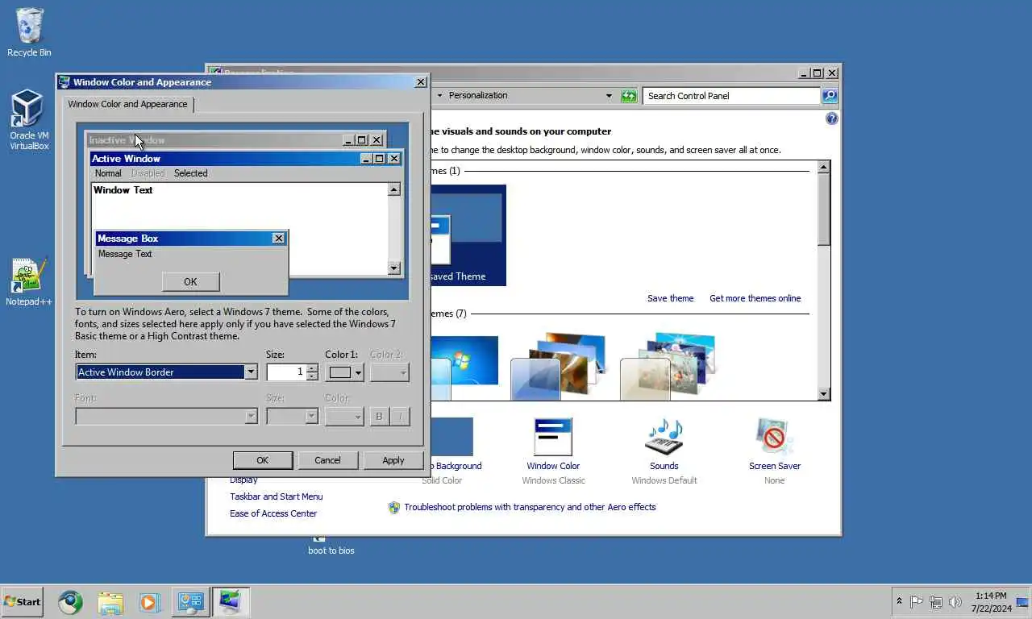Click Cancel in Window Color and Appearance dialog
Viewport: 1032px width, 619px height.
[327, 460]
